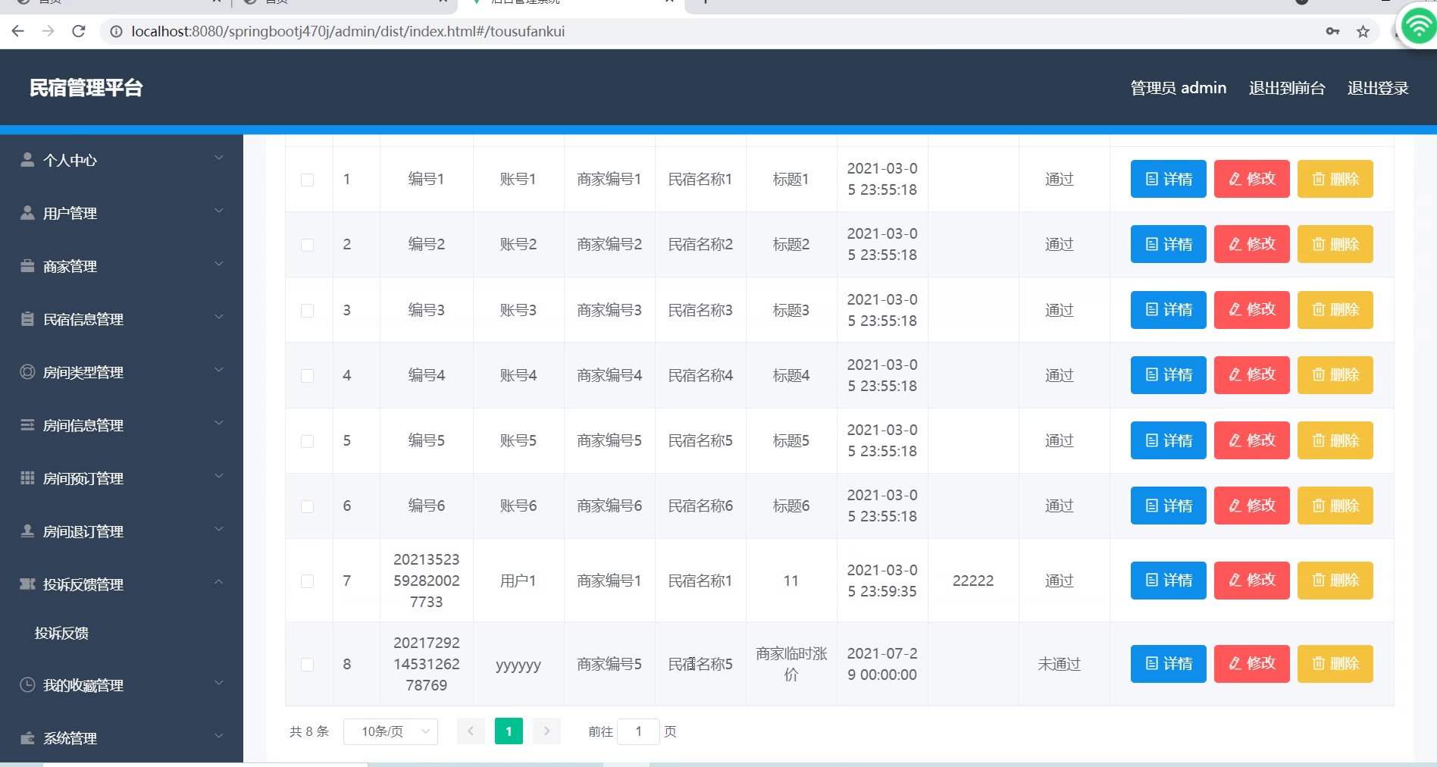Tick the checkbox for row 8

307,664
